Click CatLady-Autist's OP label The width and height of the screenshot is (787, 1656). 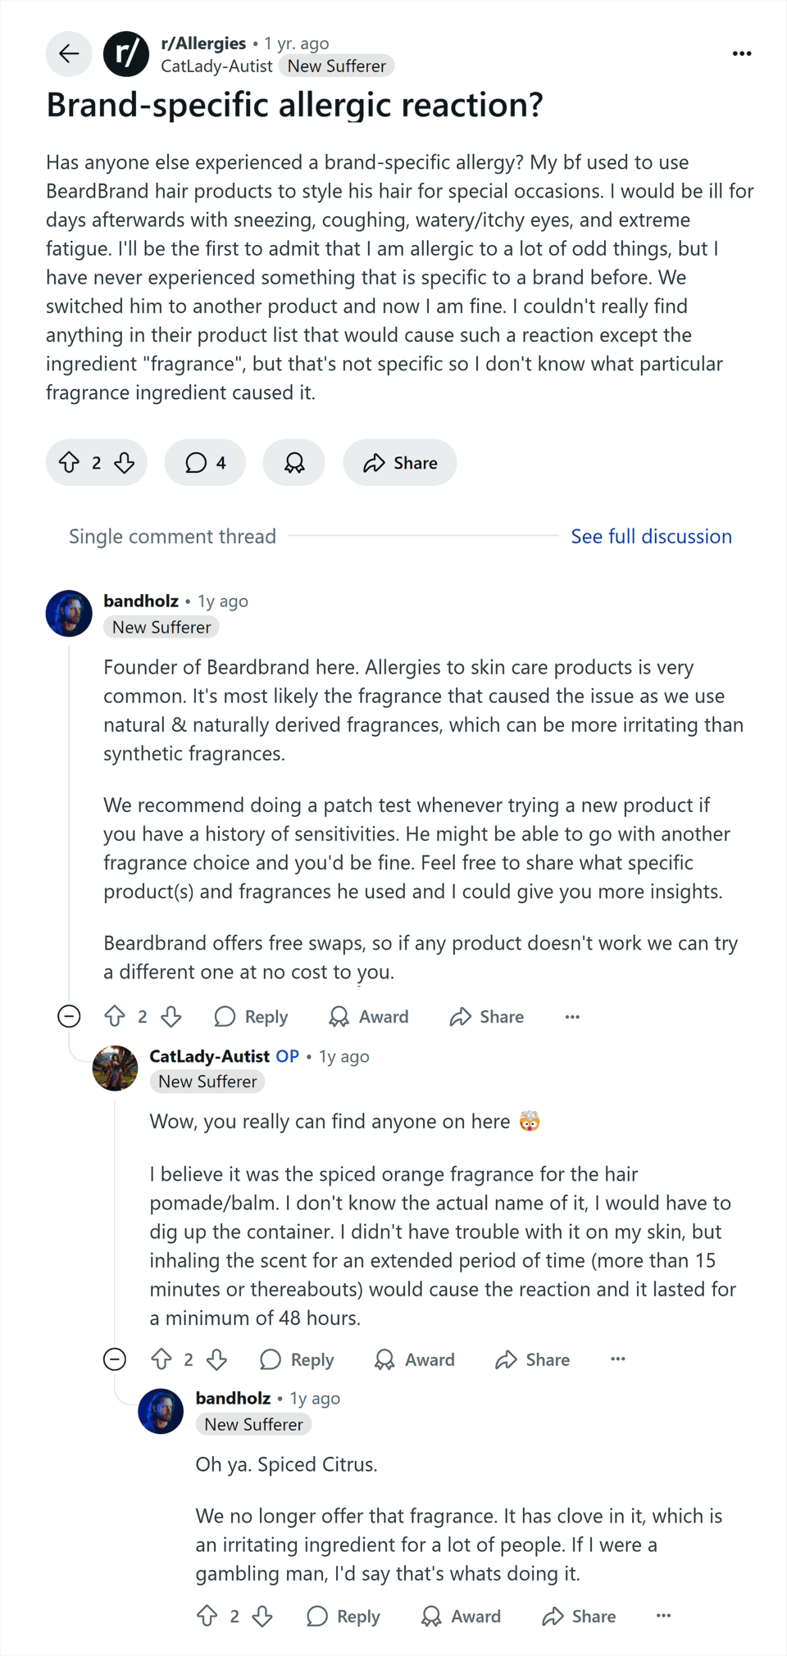coord(287,1056)
